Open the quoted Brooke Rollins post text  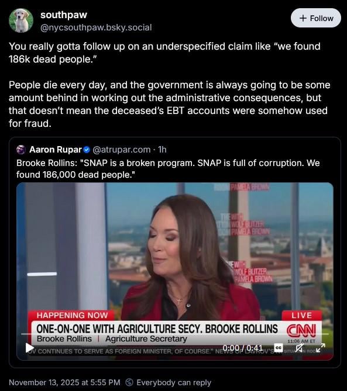168,169
